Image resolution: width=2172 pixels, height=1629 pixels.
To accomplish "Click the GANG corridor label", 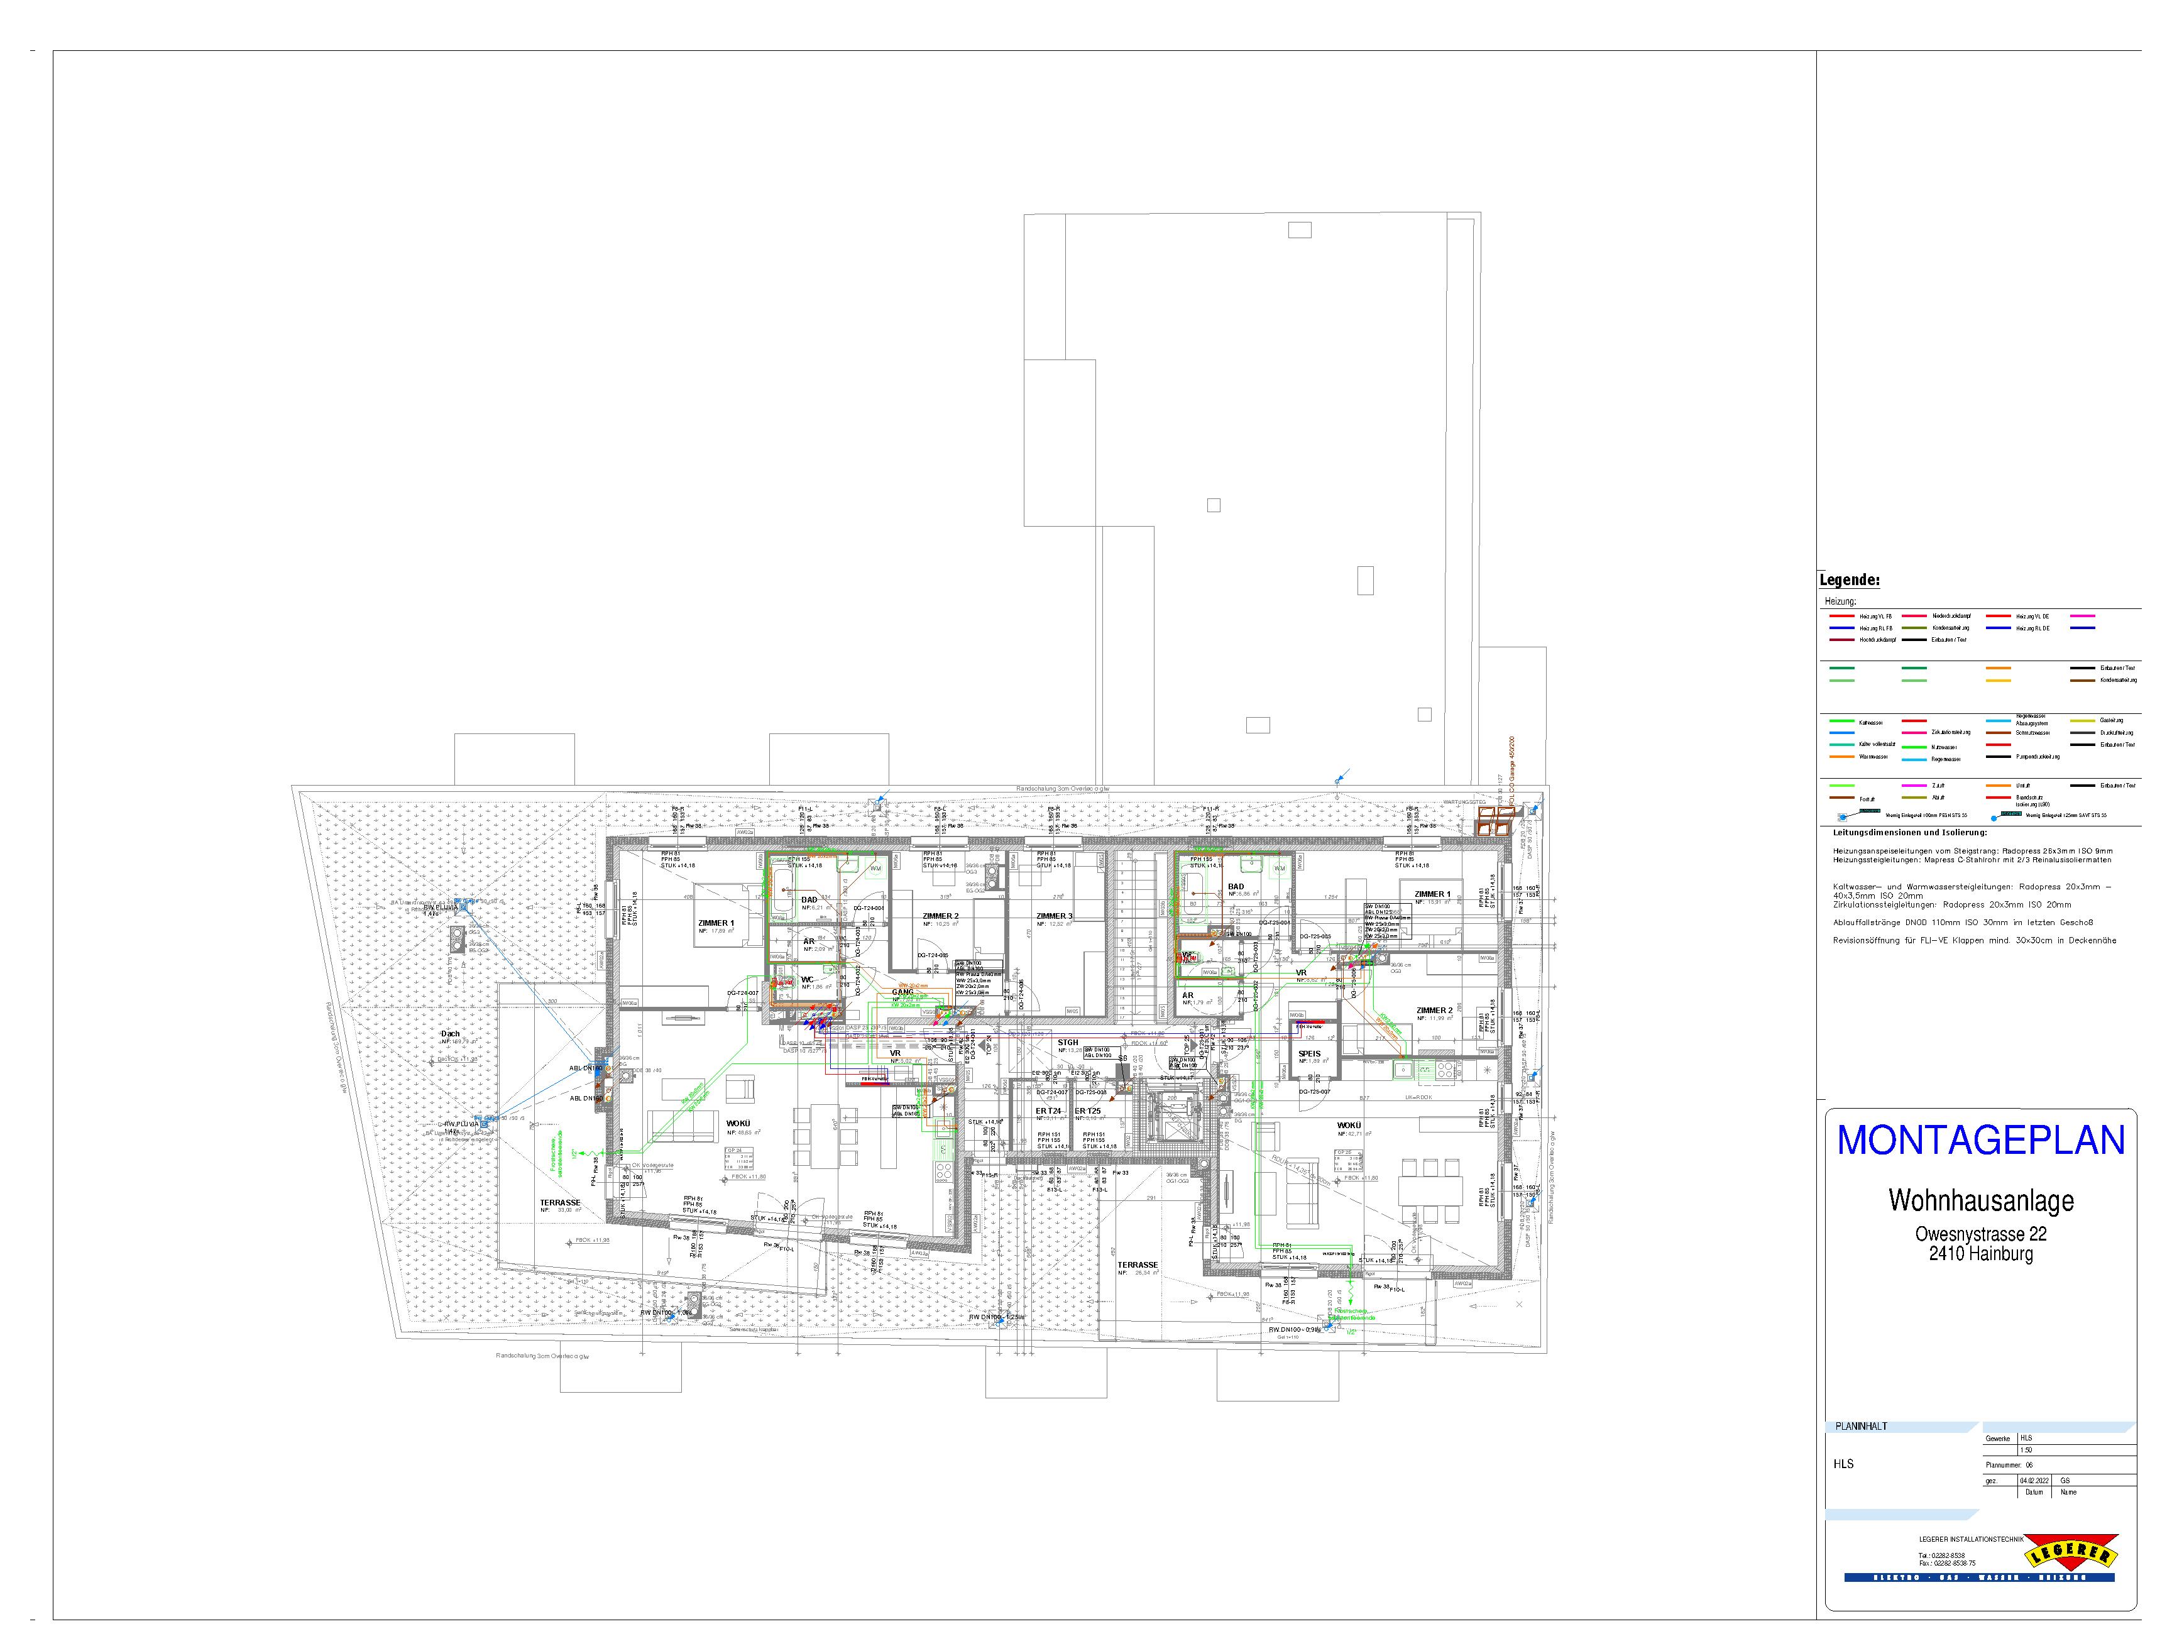I will point(902,992).
